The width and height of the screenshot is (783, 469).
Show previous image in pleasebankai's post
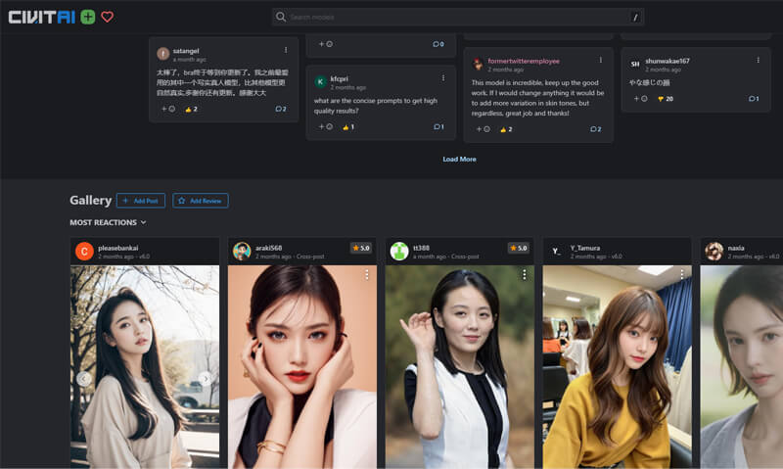point(84,378)
